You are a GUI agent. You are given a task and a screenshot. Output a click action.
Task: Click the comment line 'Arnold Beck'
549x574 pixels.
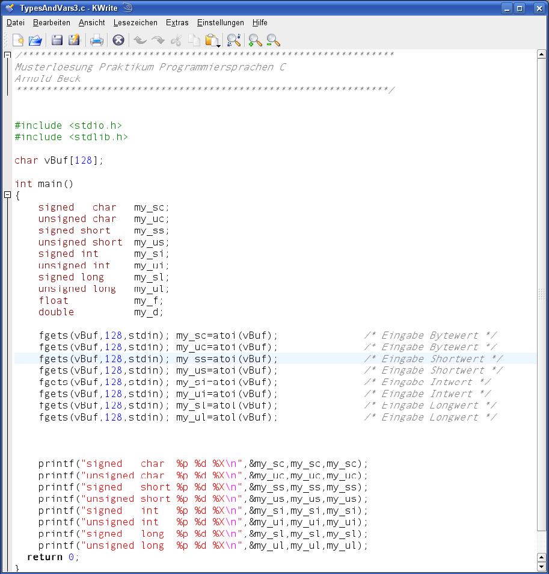click(x=48, y=79)
